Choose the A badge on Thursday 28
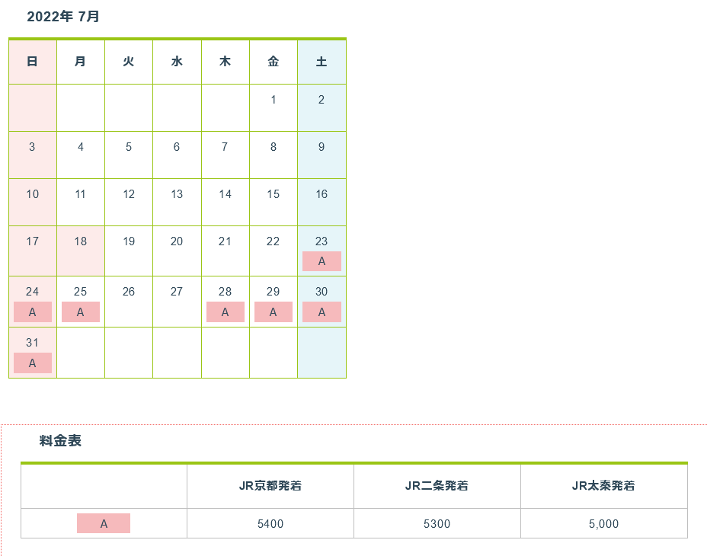This screenshot has width=707, height=556. pos(226,312)
